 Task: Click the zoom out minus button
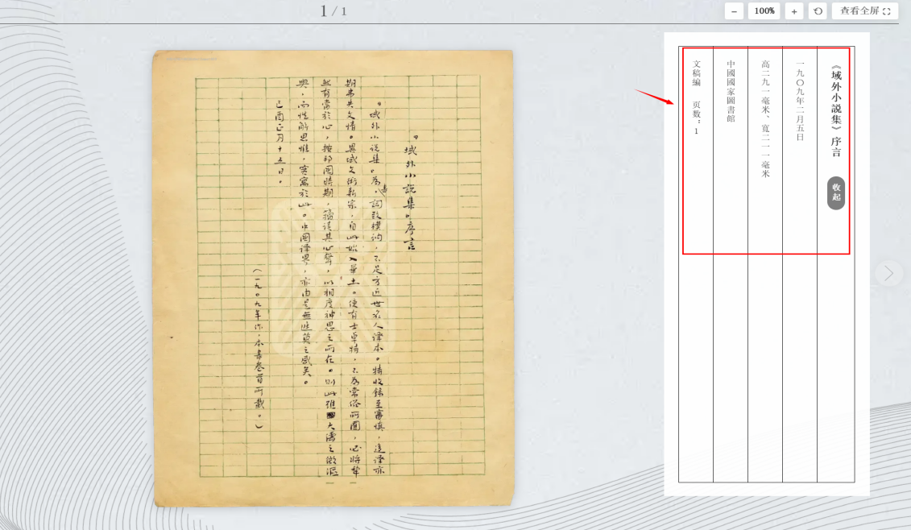tap(734, 11)
